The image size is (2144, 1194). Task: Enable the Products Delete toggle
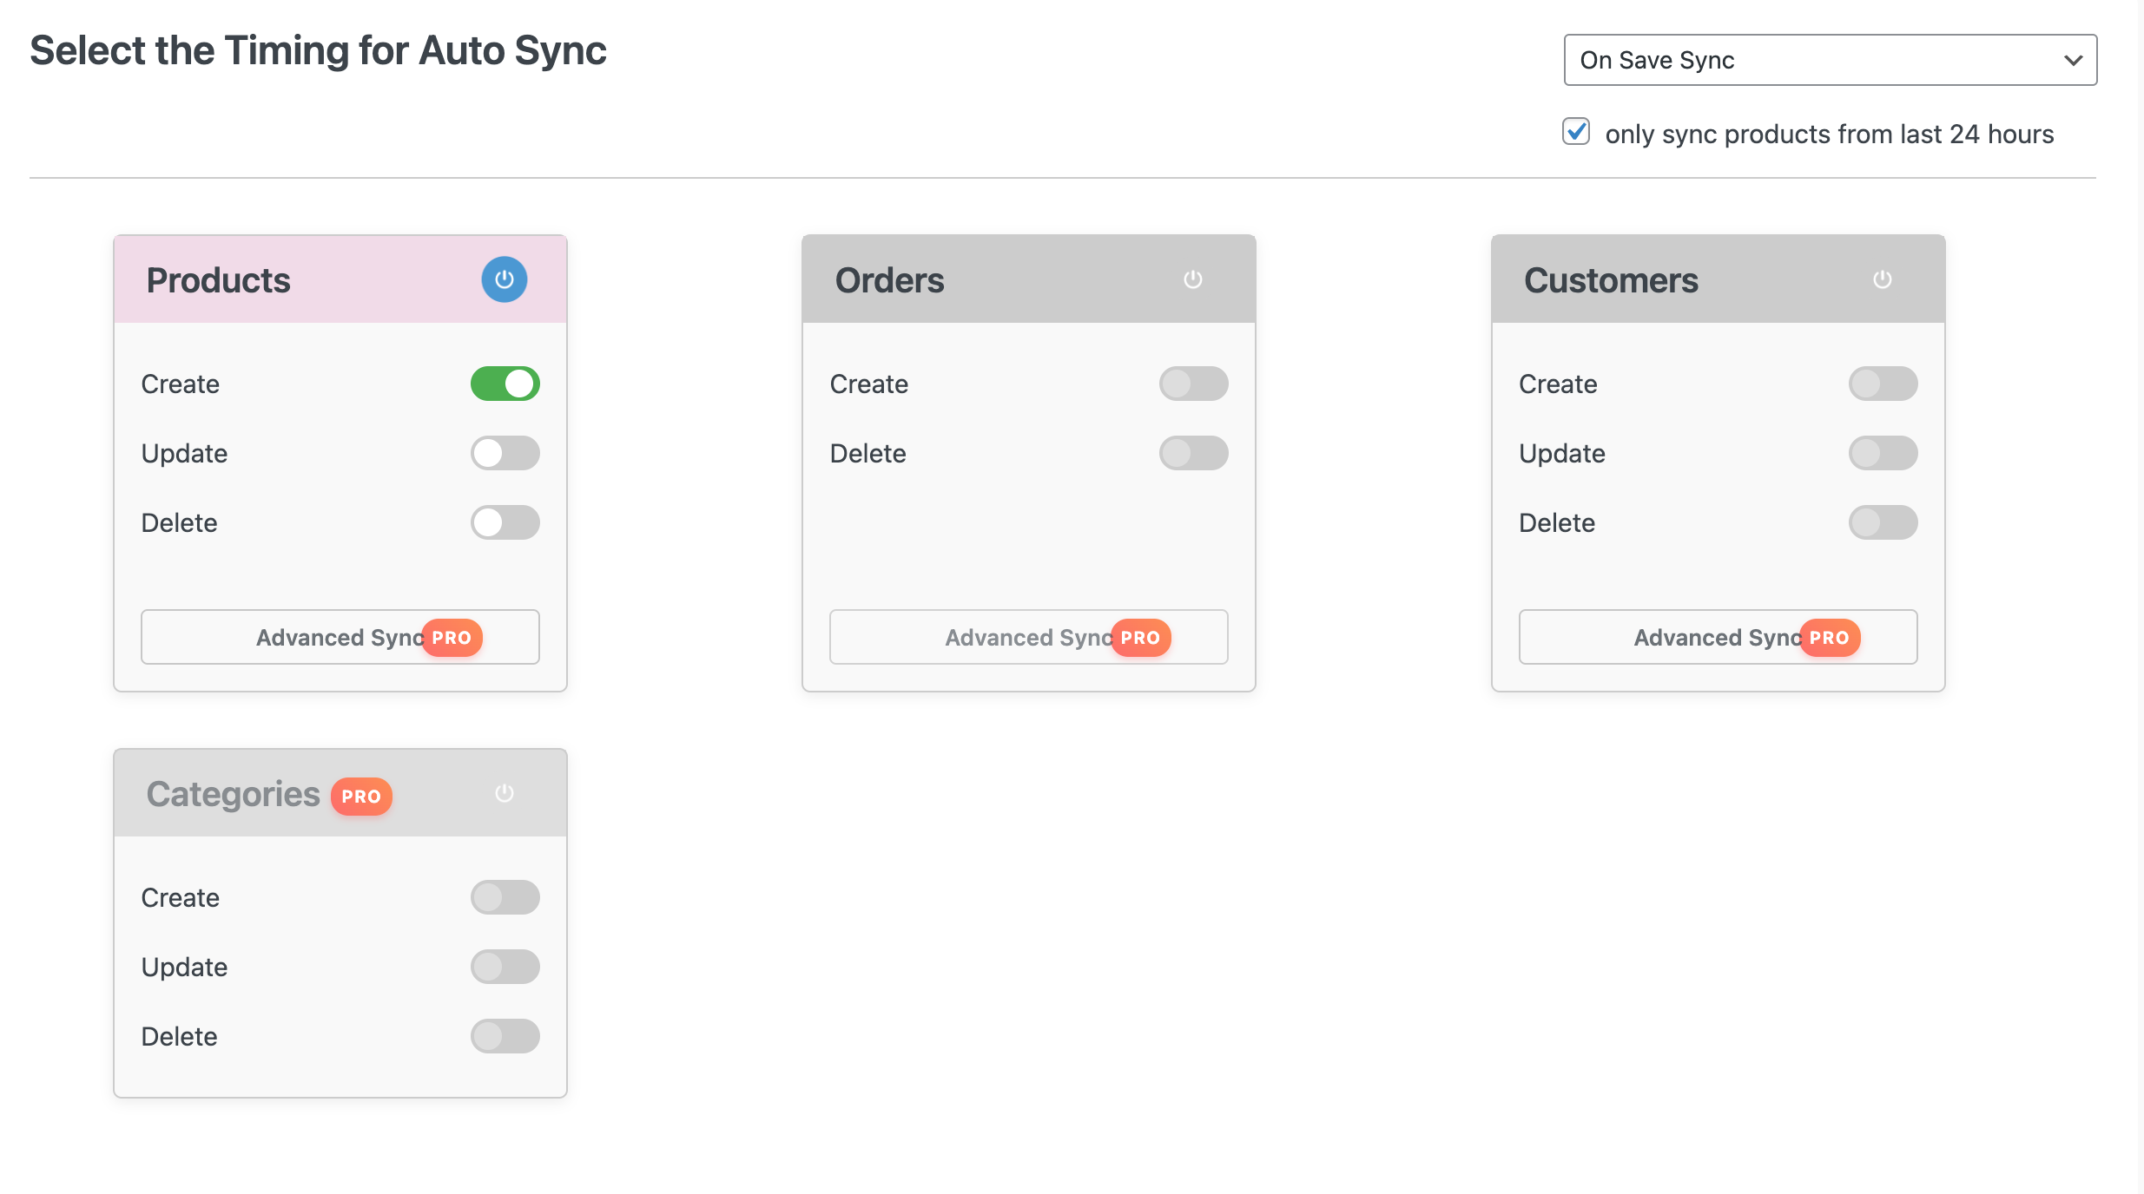pos(505,522)
